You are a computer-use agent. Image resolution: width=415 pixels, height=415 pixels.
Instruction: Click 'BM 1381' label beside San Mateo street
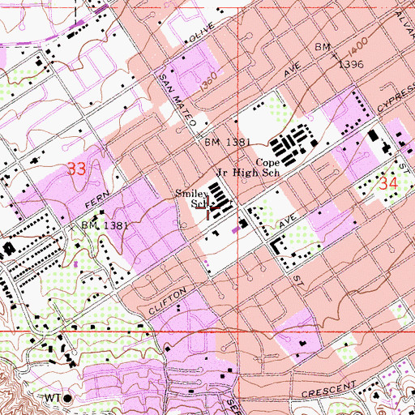tap(227, 142)
